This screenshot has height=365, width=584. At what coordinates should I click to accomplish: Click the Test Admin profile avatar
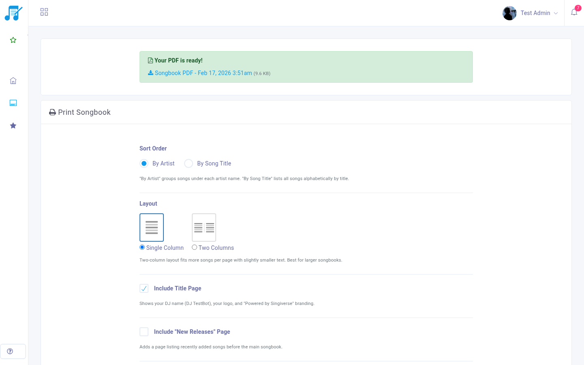[x=509, y=13]
